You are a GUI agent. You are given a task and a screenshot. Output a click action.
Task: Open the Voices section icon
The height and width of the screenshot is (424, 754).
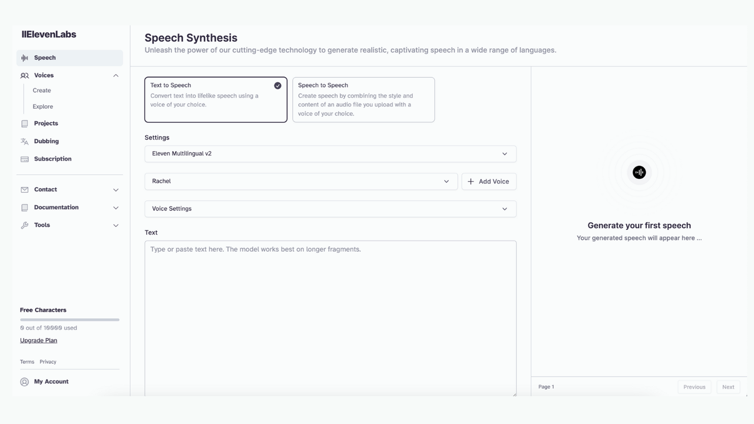(x=24, y=75)
